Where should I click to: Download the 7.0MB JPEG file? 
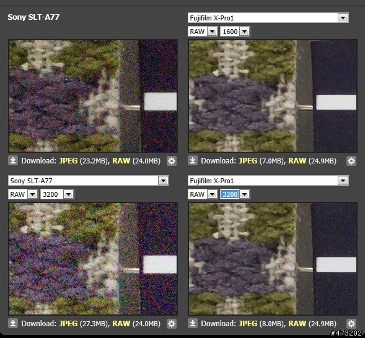pos(248,160)
